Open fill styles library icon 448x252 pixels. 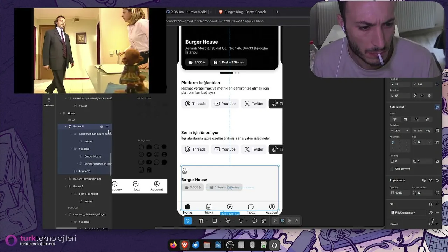[x=430, y=204]
